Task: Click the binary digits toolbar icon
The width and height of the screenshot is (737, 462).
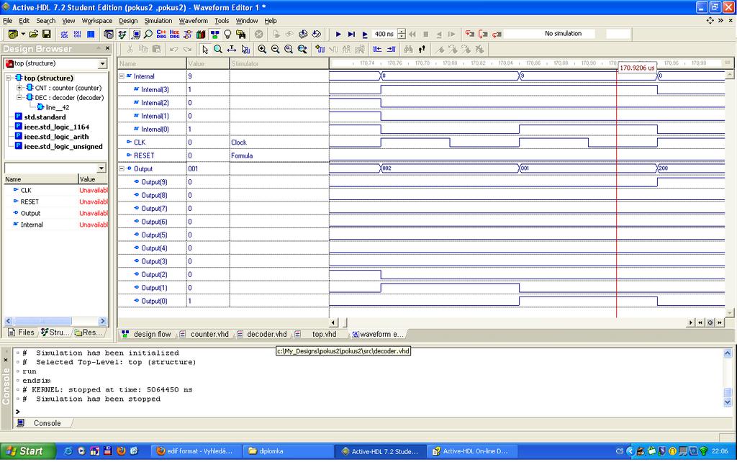Action: coord(78,34)
